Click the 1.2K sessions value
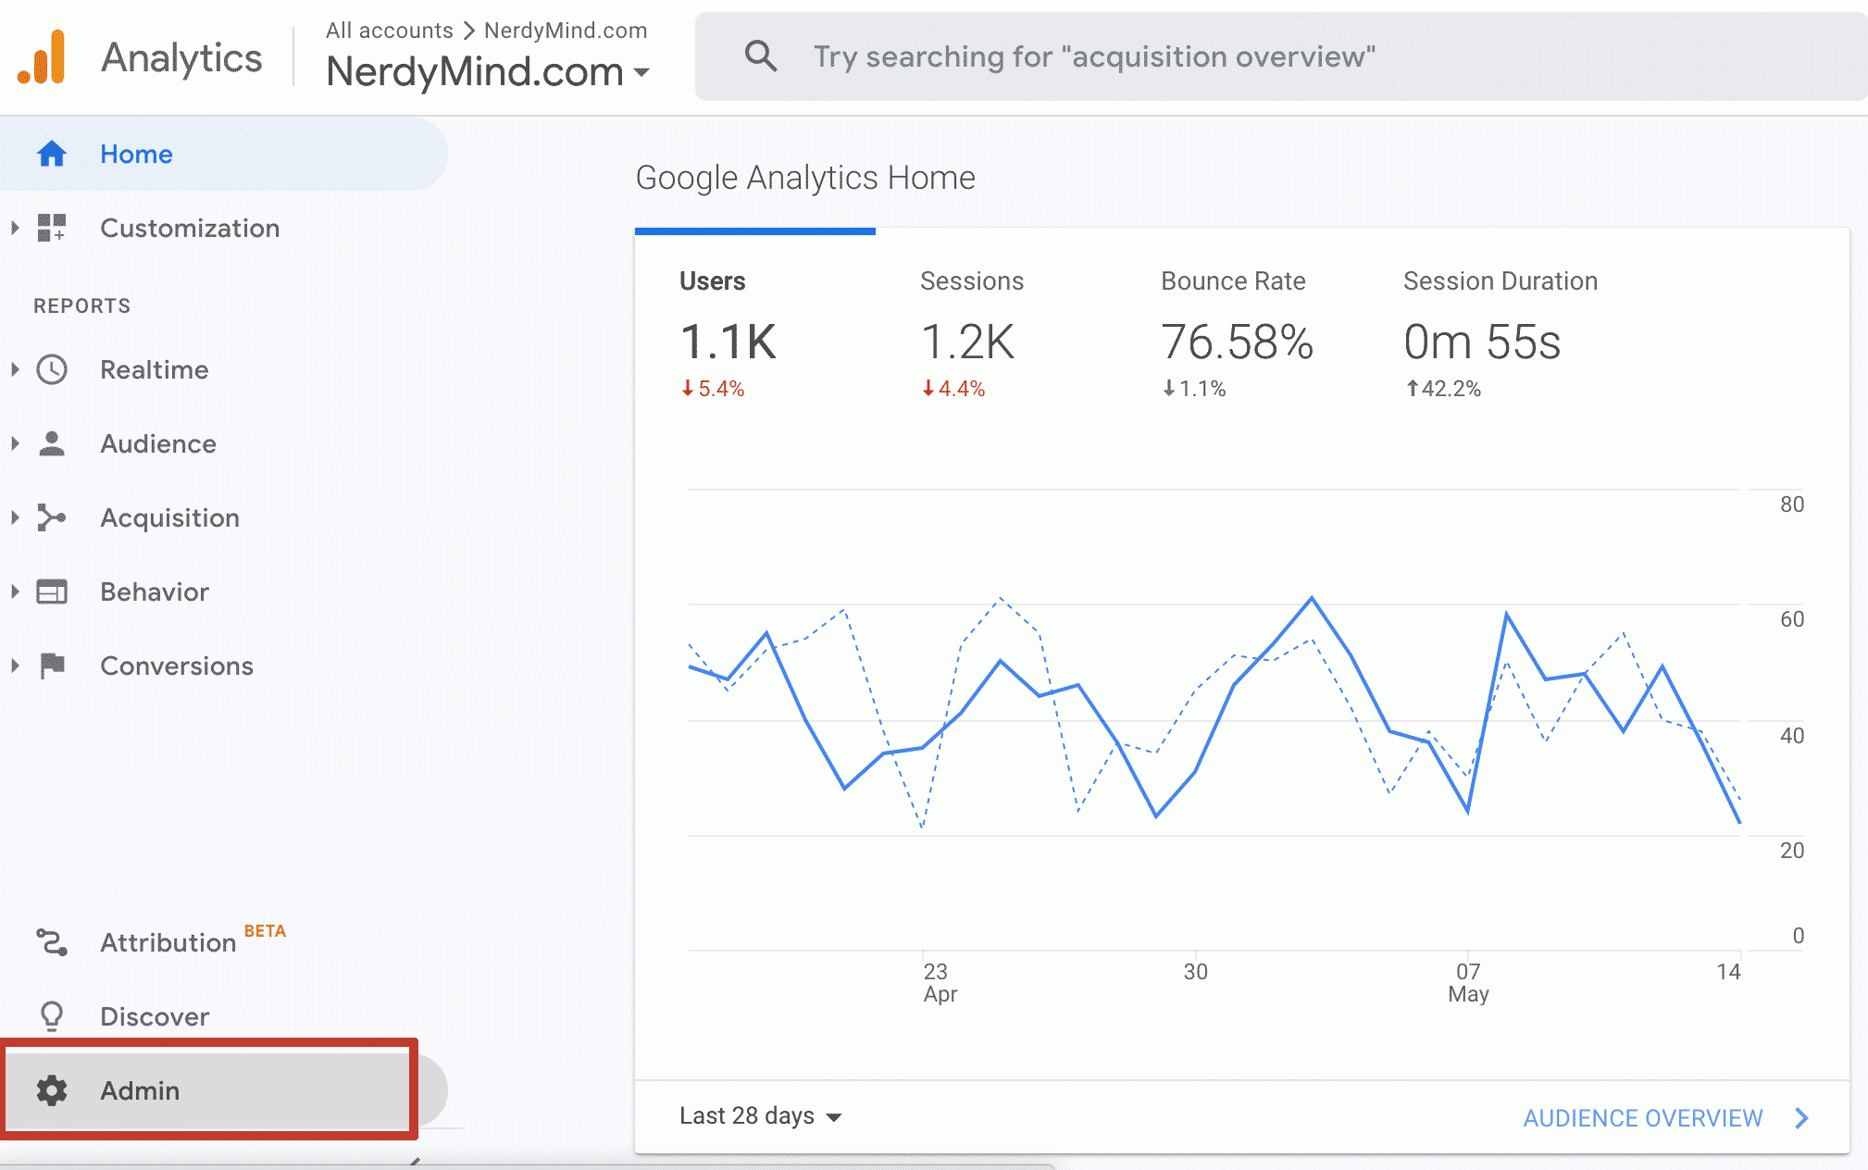 pos(968,342)
